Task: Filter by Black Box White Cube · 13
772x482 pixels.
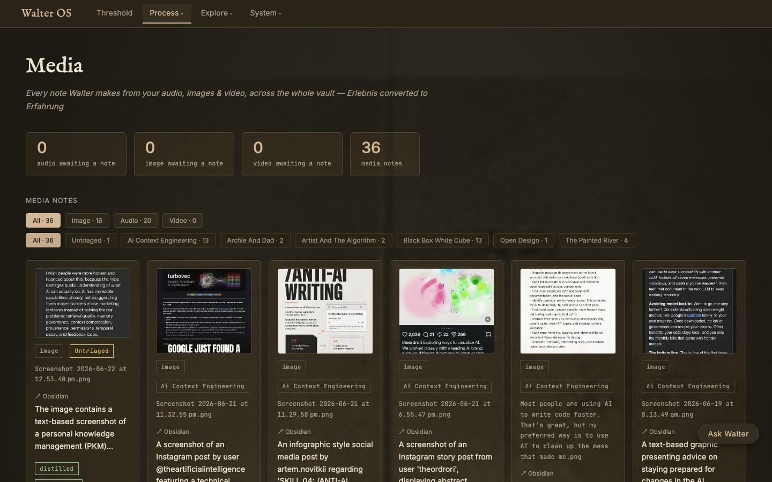Action: click(x=443, y=240)
